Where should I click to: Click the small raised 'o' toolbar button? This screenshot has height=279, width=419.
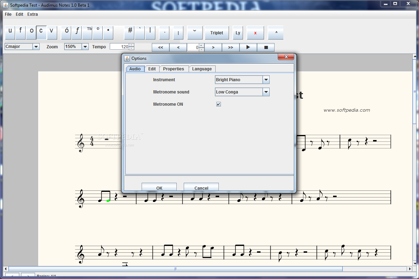coord(98,33)
